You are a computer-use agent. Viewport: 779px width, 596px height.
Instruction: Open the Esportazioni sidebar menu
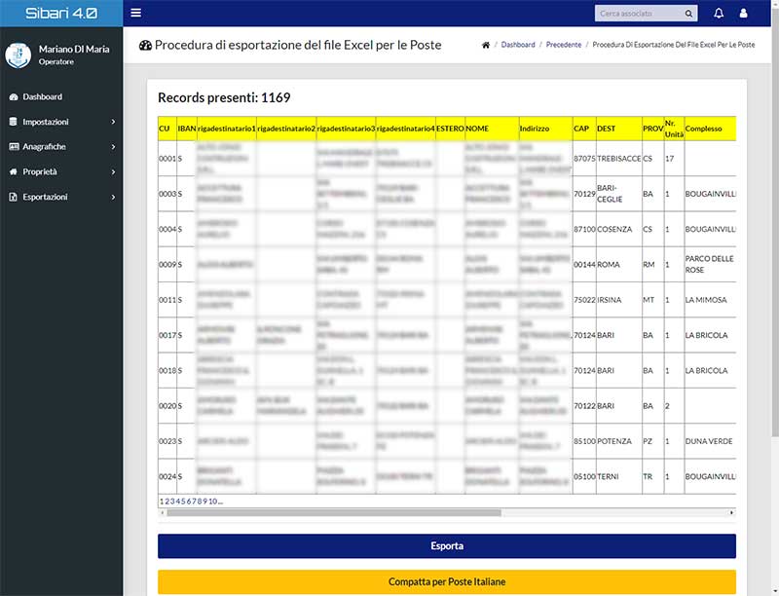[x=61, y=197]
